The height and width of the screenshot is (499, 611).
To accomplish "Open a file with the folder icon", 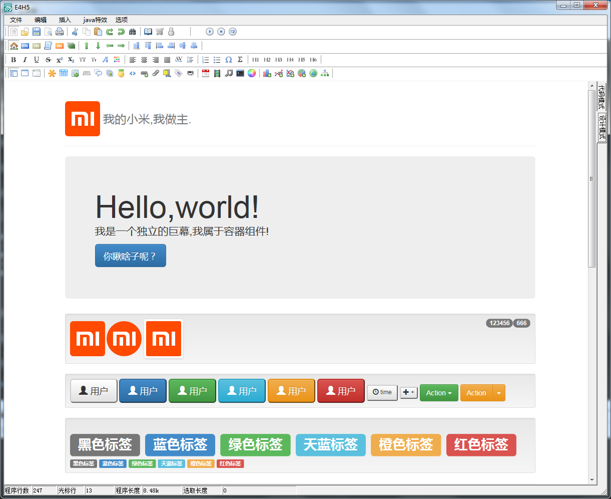I will (x=25, y=32).
